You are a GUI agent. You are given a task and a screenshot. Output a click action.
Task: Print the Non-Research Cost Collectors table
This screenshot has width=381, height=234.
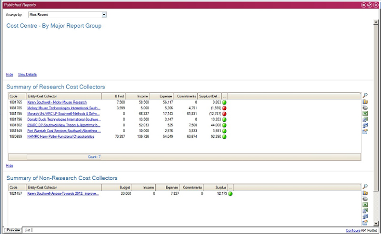tap(365, 200)
